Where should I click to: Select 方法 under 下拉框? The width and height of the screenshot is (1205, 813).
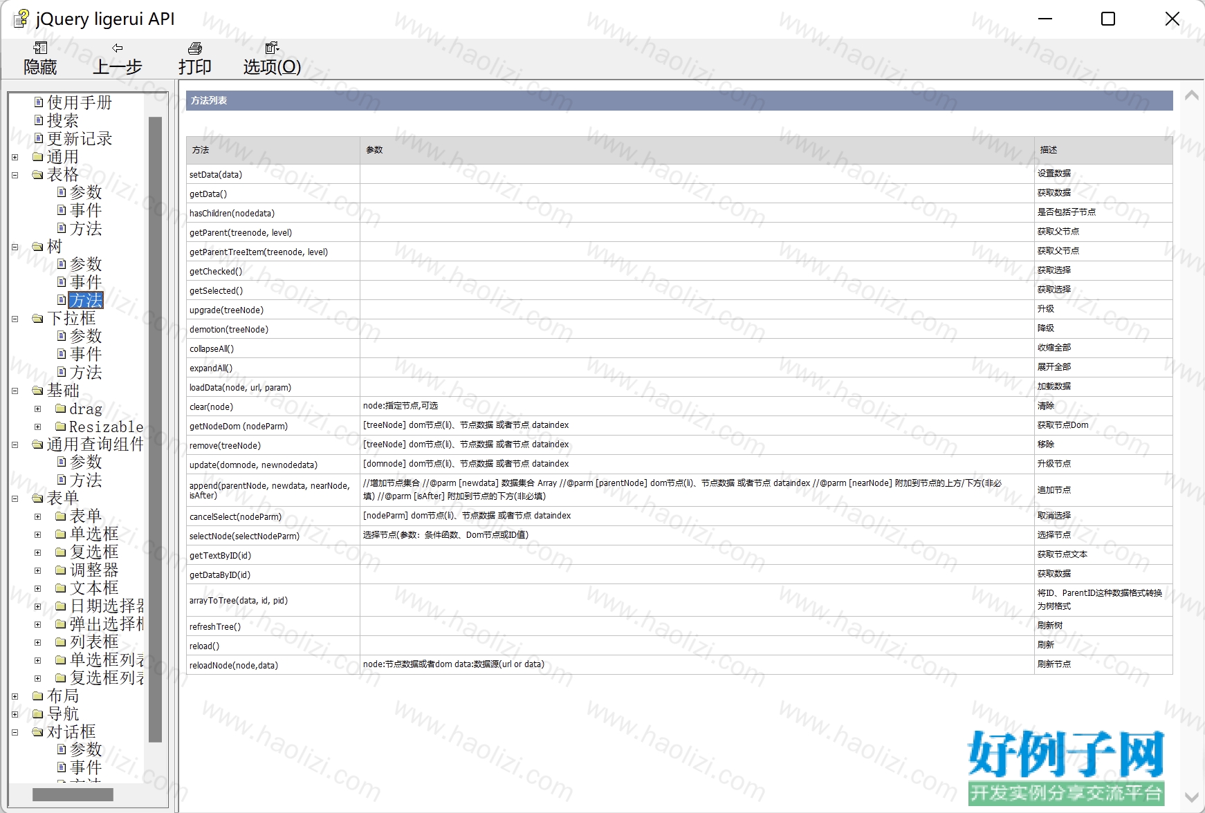(86, 372)
